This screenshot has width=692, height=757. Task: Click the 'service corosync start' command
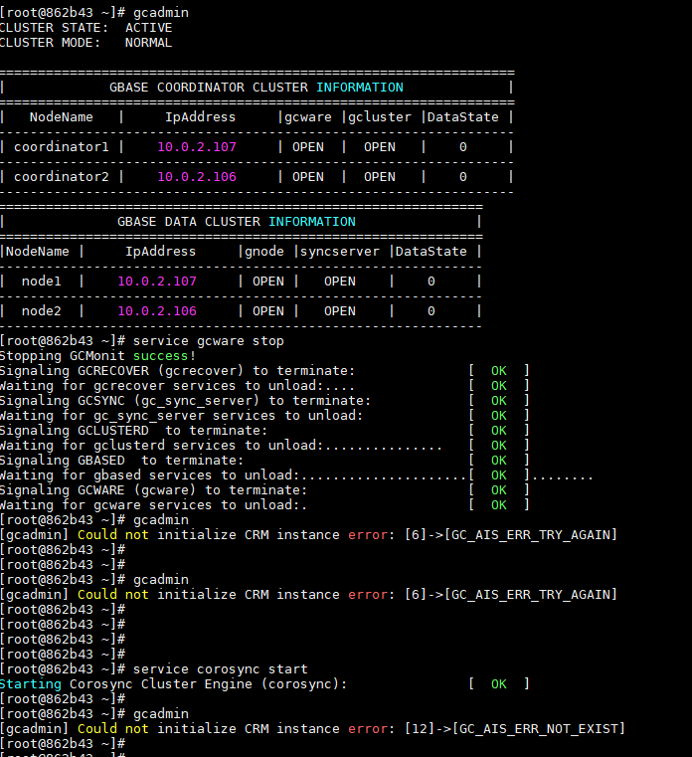[x=221, y=669]
